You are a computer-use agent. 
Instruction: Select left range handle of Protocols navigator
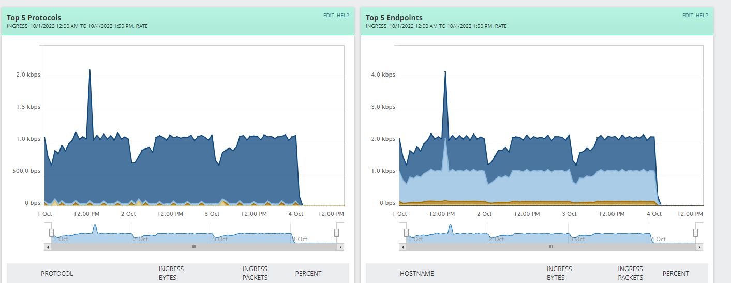[x=51, y=233]
